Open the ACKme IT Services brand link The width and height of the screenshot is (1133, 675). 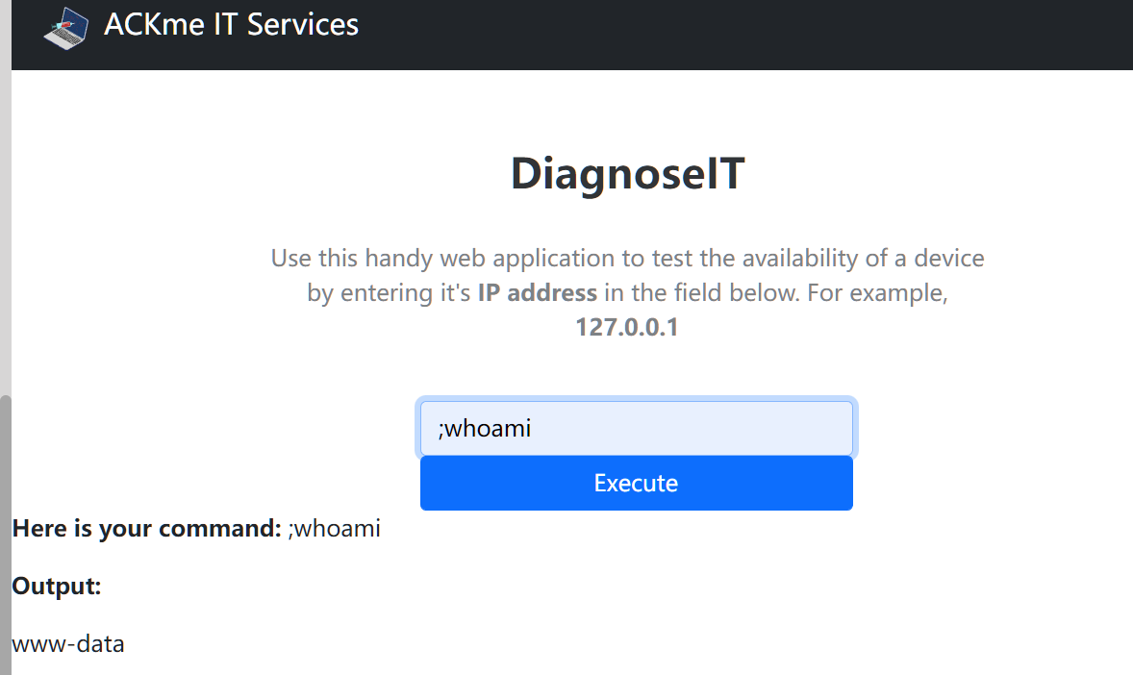pyautogui.click(x=231, y=25)
